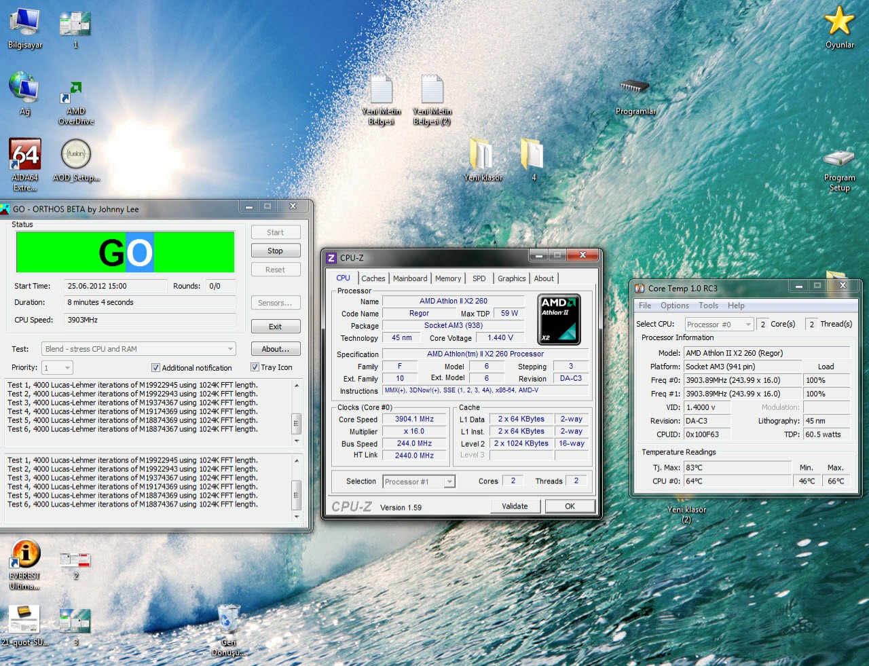Open Core Temp Options menu

[x=675, y=306]
